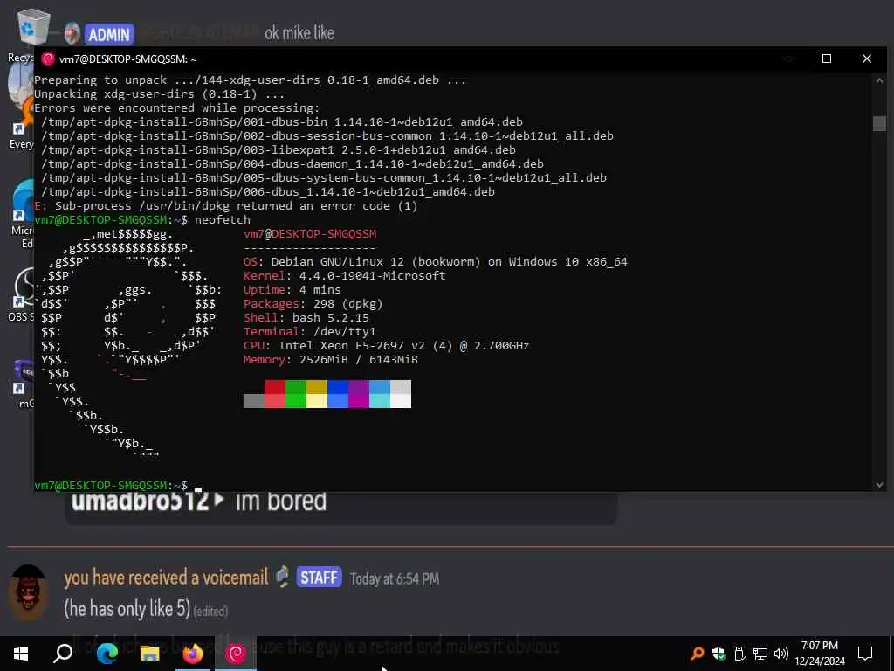Image resolution: width=894 pixels, height=671 pixels.
Task: Click the "OS: Debian GNU/Linux 12" line
Action: [x=436, y=262]
